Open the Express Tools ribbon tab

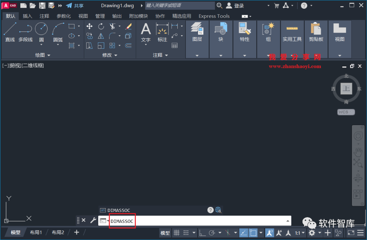[214, 16]
